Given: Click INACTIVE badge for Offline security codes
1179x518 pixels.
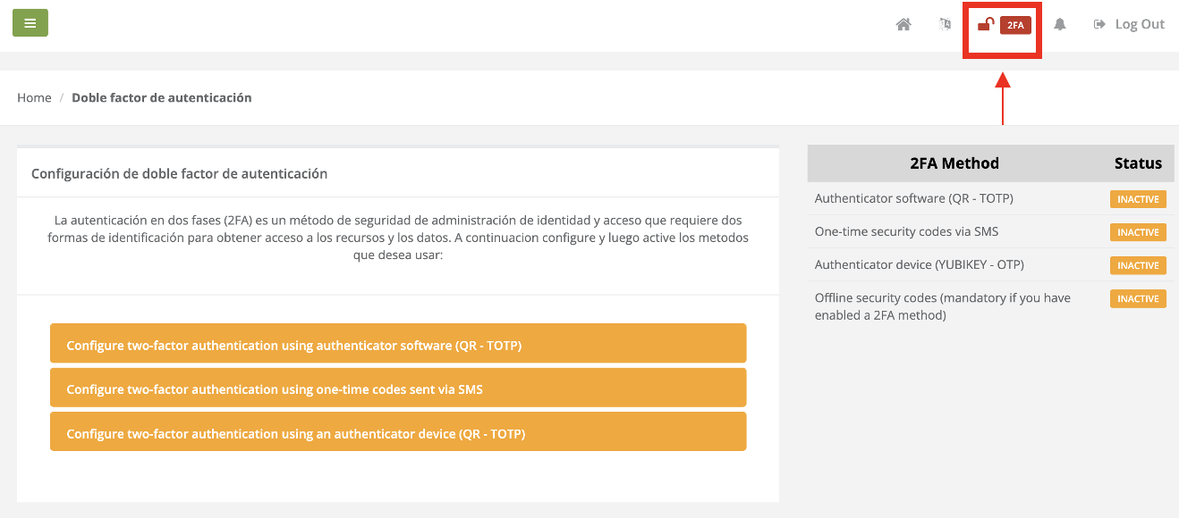Looking at the screenshot, I should click(x=1138, y=298).
